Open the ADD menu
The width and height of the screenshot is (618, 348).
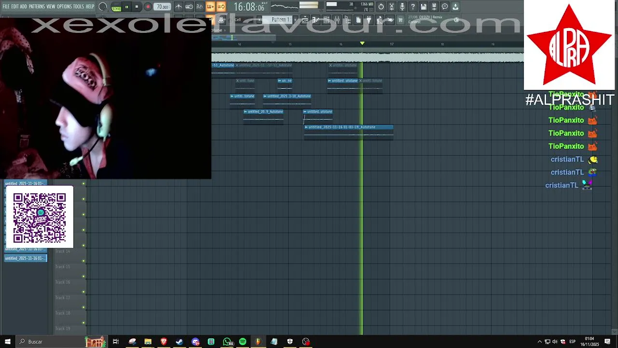(x=24, y=7)
